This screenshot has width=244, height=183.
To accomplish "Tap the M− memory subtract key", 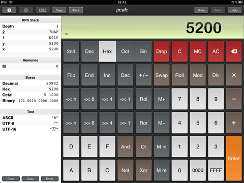I will (162, 123).
